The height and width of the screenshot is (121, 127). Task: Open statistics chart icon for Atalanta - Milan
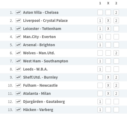tap(18, 93)
